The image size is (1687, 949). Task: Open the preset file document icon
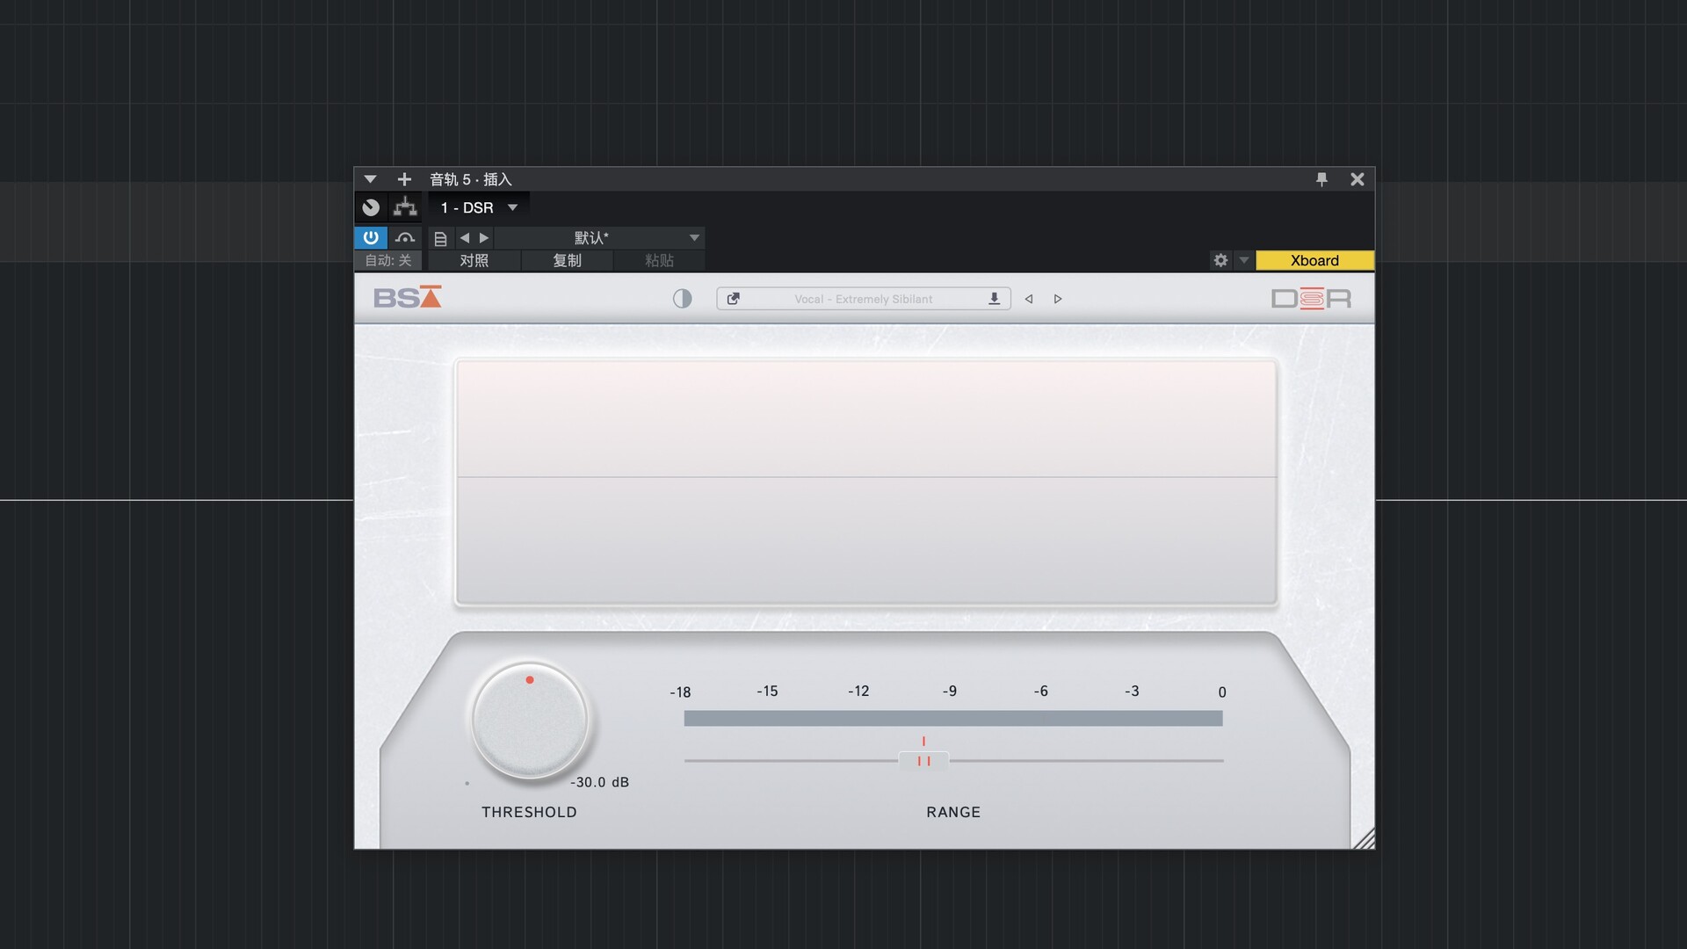(441, 238)
